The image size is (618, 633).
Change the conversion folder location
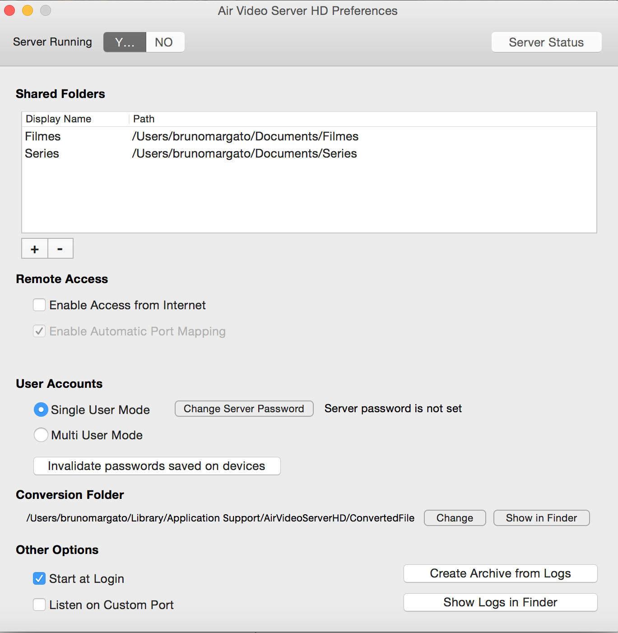click(455, 518)
